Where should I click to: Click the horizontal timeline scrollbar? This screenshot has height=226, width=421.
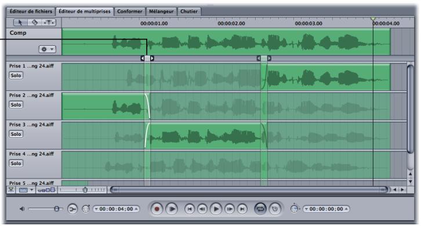tap(249, 189)
